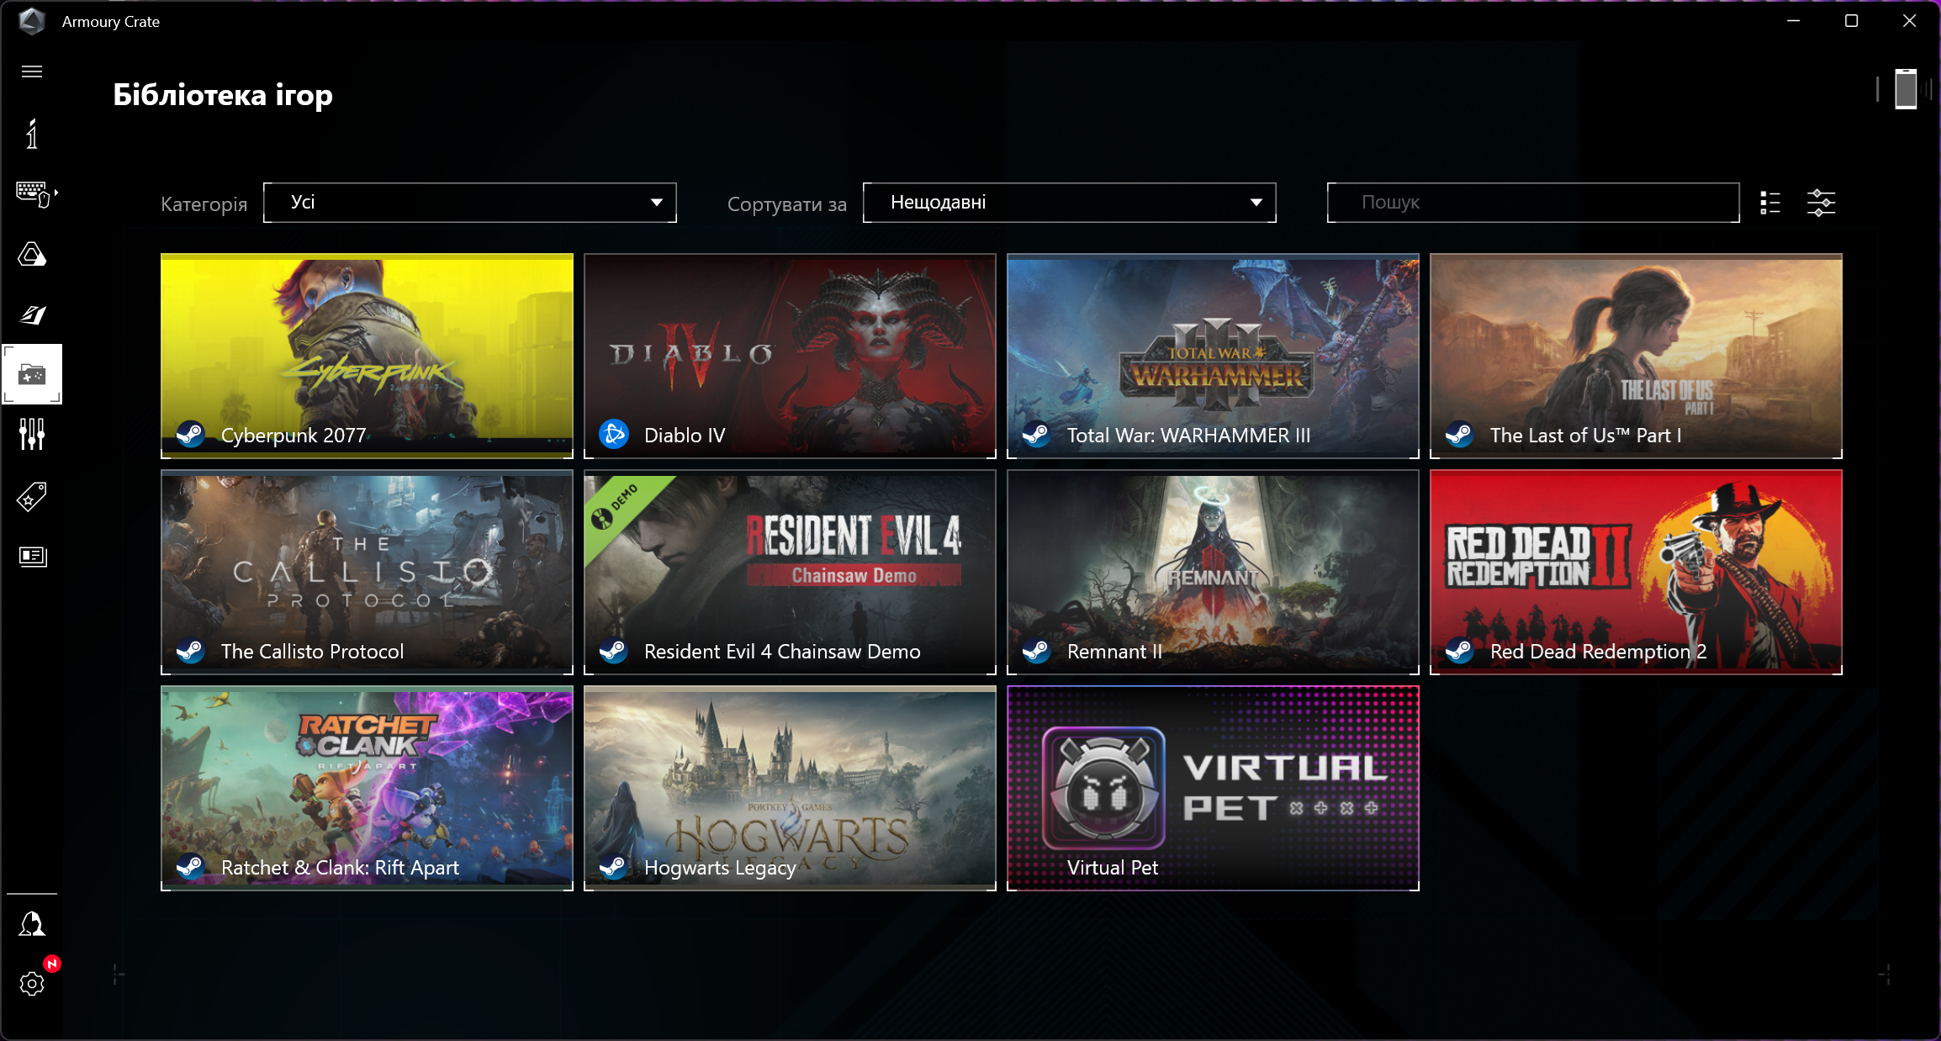Select the Game Library sidebar tab
The width and height of the screenshot is (1941, 1041).
tap(32, 374)
